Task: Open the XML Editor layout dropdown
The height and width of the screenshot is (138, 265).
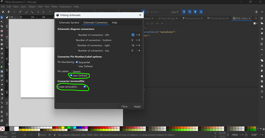Action: click(x=255, y=23)
